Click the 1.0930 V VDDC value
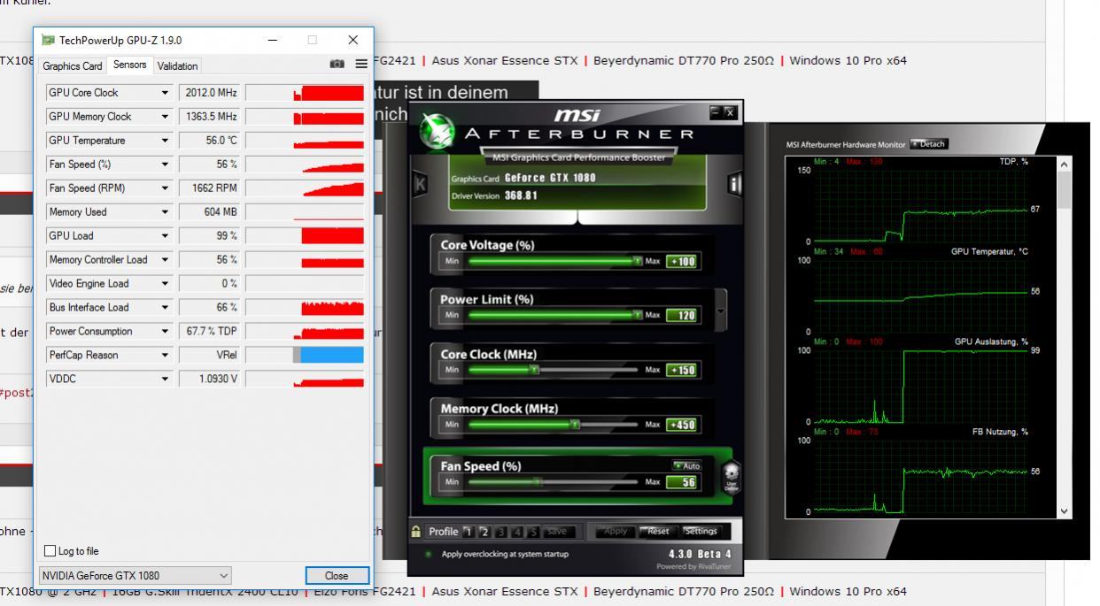 210,380
